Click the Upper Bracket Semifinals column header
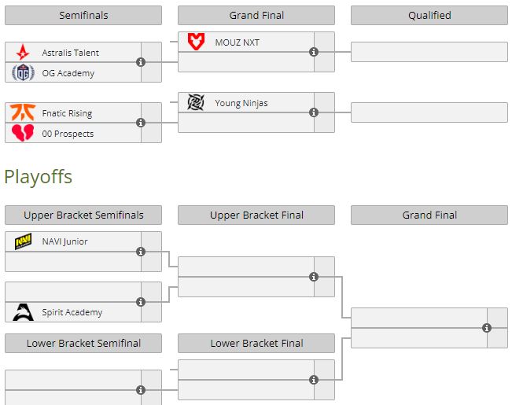 click(x=83, y=215)
